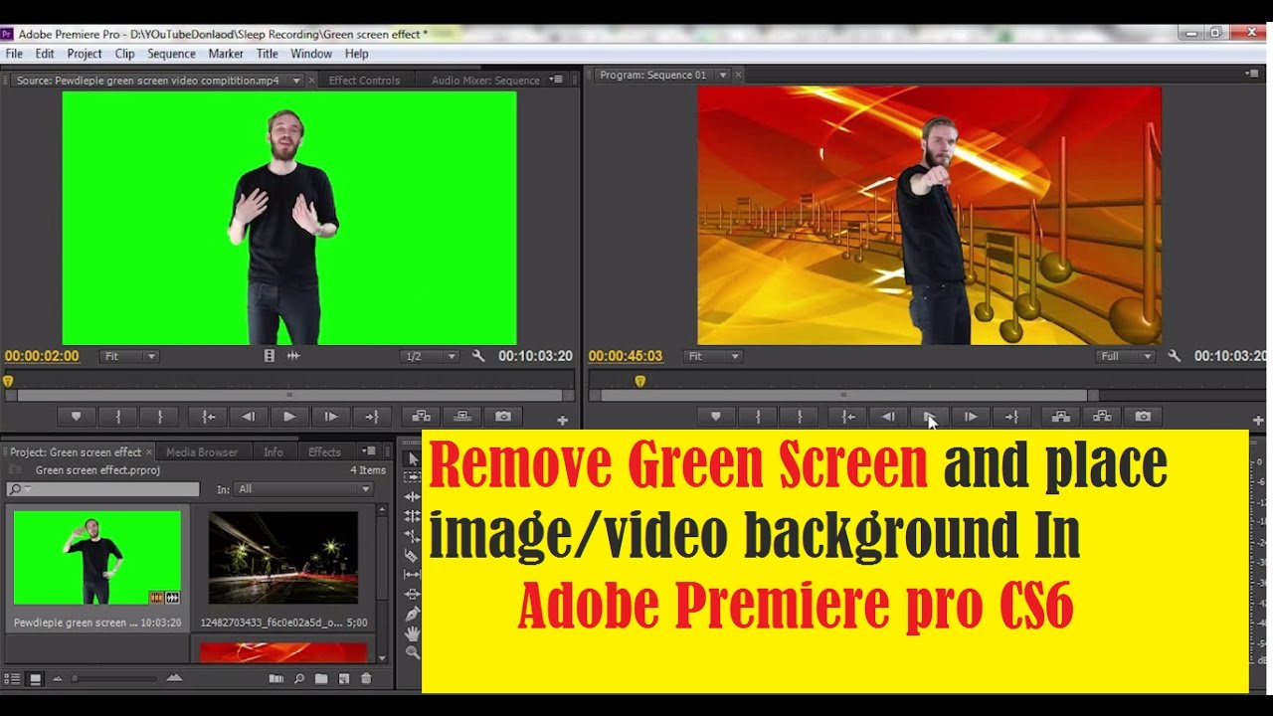Add marker in Program monitor

[715, 417]
